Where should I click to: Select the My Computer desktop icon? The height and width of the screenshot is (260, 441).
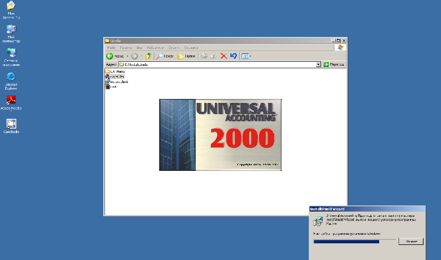tap(11, 33)
